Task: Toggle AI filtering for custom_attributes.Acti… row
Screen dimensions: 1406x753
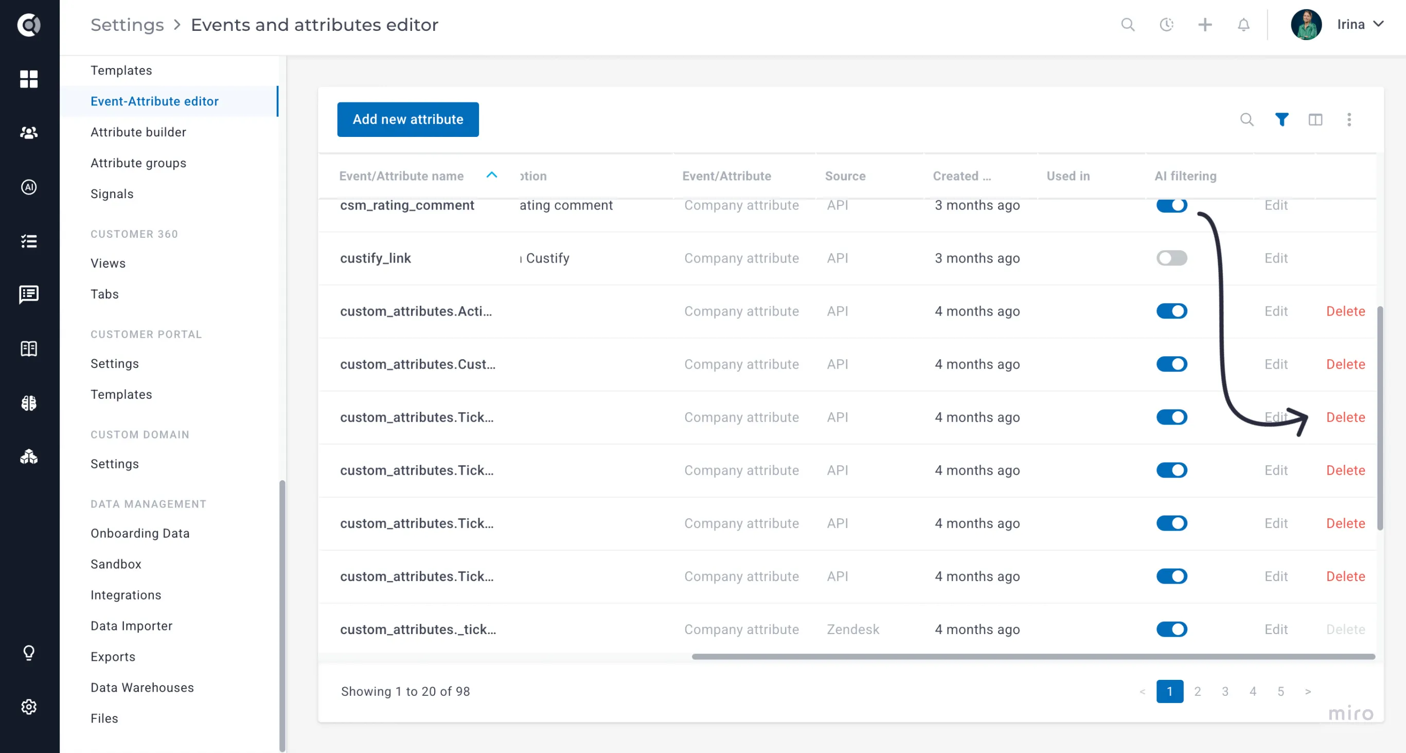Action: pos(1172,311)
